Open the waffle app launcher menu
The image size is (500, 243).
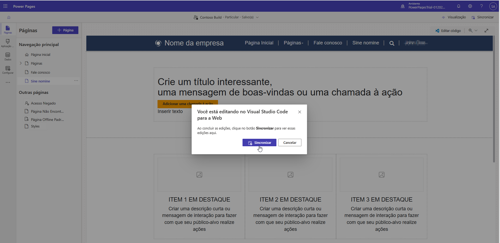tap(5, 6)
